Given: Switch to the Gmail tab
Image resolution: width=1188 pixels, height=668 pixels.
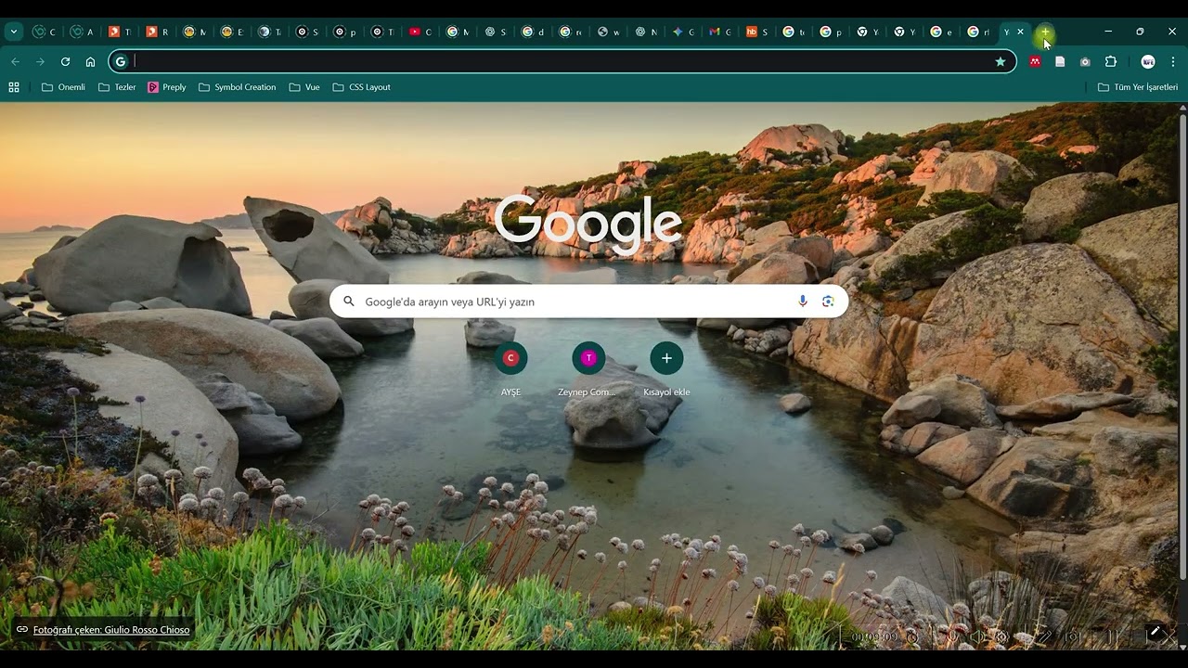Looking at the screenshot, I should point(720,32).
